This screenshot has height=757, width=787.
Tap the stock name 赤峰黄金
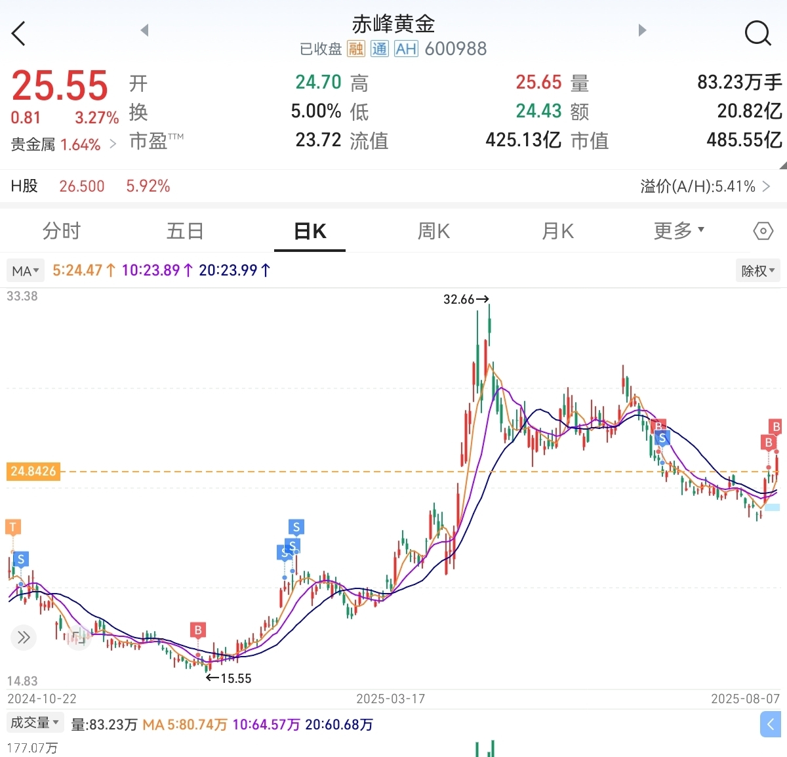(x=393, y=24)
